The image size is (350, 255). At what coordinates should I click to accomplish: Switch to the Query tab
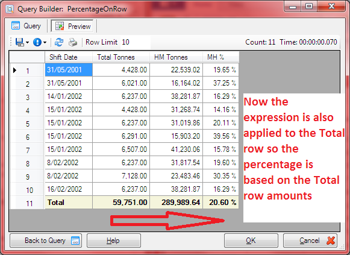[x=26, y=26]
